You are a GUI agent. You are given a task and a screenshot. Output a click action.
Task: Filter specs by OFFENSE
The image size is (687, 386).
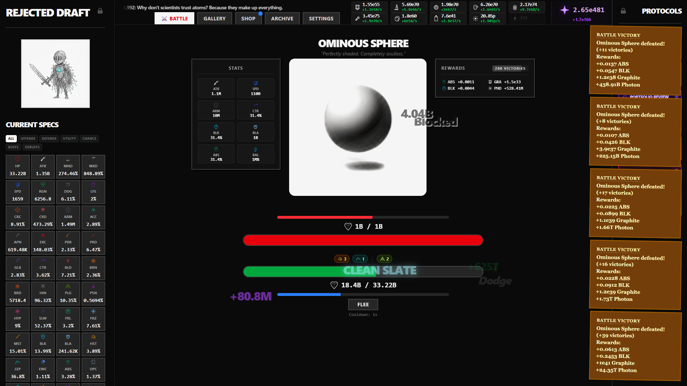[x=28, y=139]
